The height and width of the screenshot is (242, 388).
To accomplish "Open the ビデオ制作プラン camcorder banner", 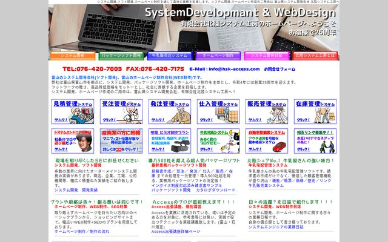I will [x=170, y=141].
